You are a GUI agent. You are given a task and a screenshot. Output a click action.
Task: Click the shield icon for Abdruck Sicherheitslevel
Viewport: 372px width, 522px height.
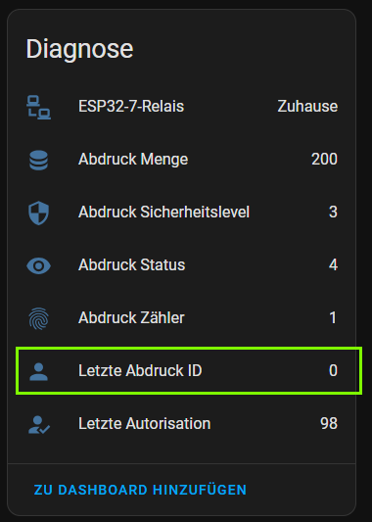(x=38, y=213)
